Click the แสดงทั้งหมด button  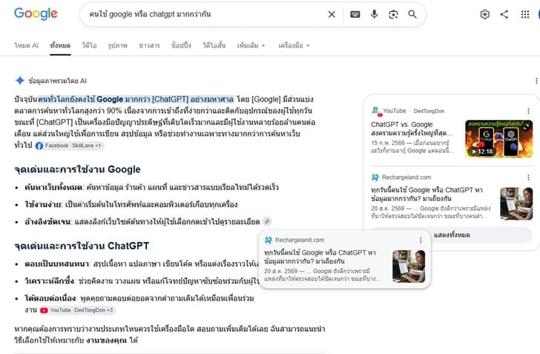point(452,235)
